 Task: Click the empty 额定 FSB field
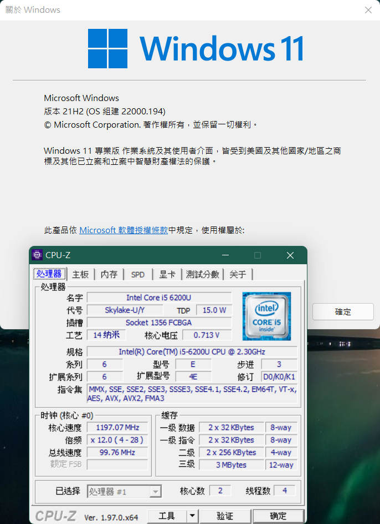[117, 465]
